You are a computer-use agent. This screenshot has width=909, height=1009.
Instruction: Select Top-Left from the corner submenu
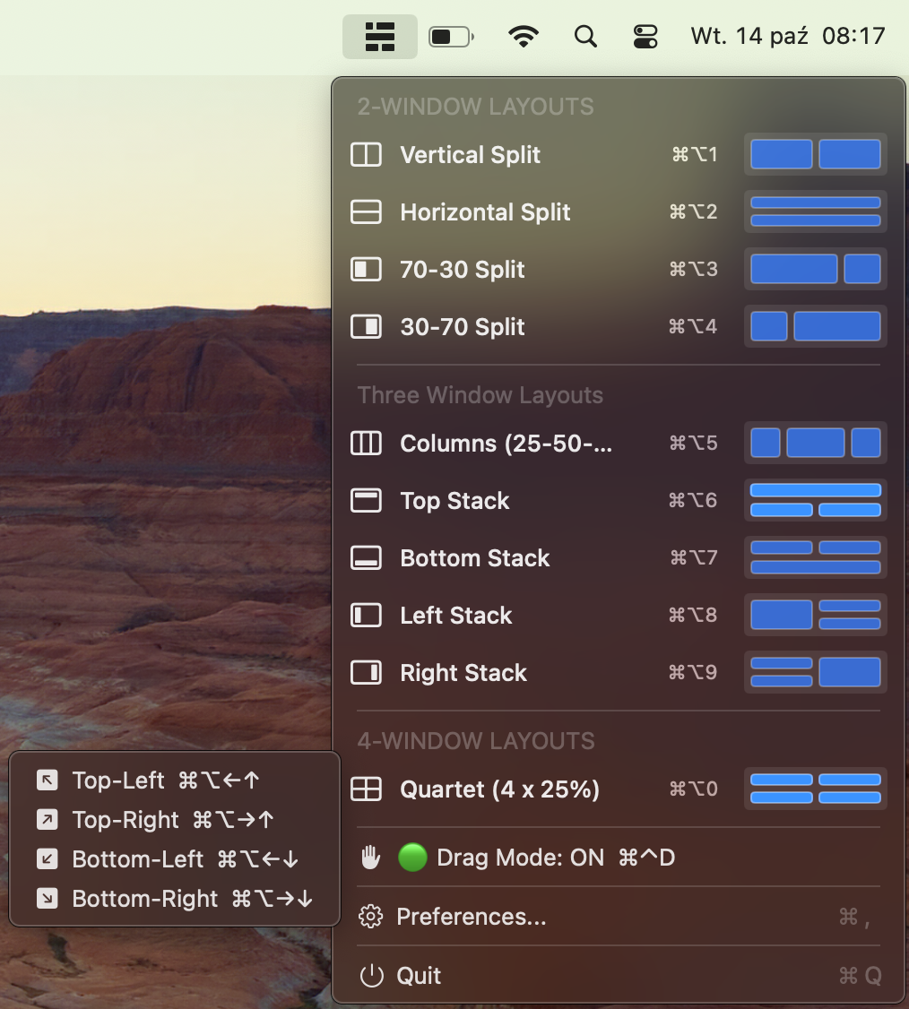pos(120,780)
